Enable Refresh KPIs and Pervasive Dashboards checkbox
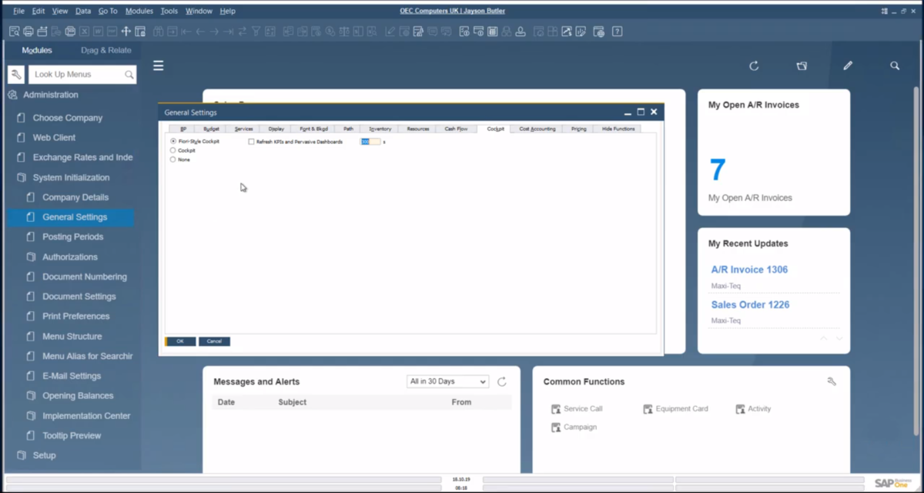The width and height of the screenshot is (924, 493). [251, 142]
